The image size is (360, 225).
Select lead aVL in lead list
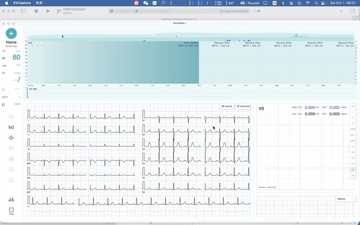[x=353, y=135]
